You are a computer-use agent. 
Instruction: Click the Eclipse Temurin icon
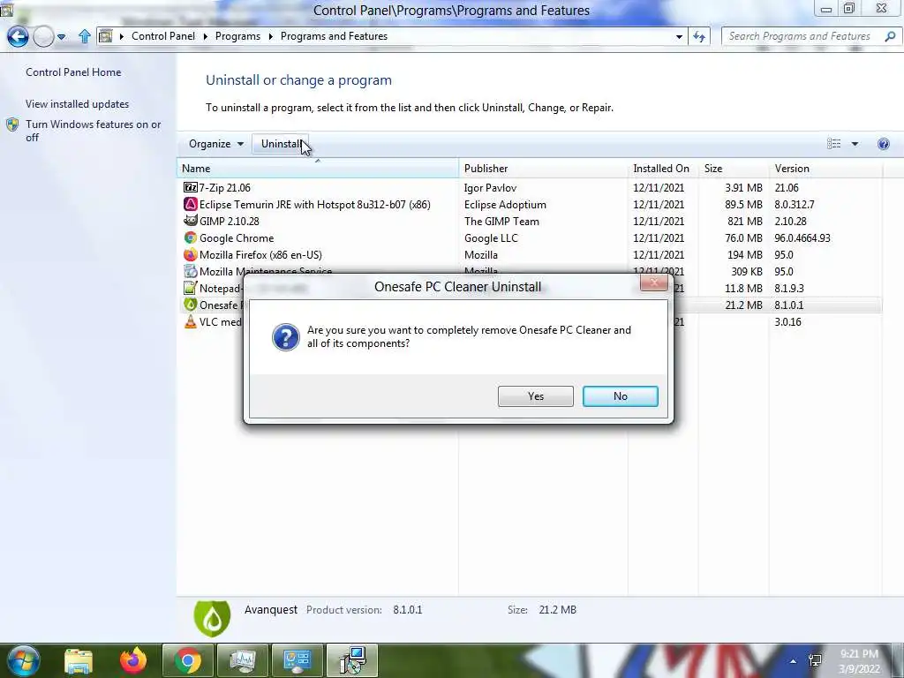[191, 204]
